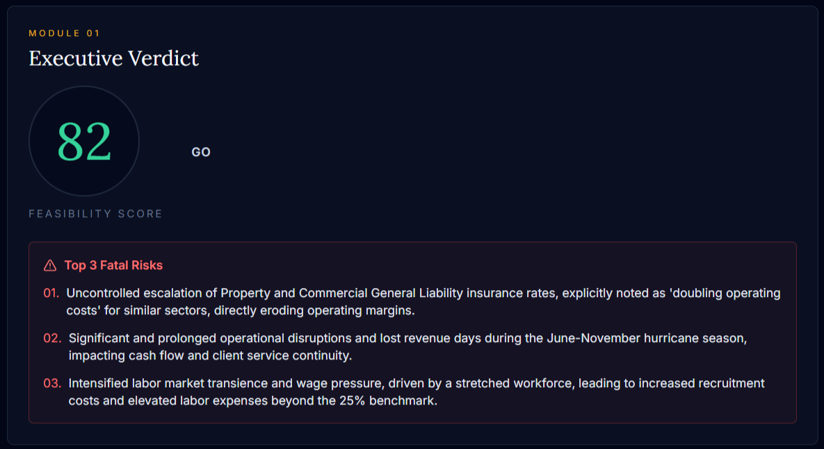Click the insurance rates escalation risk text

(423, 302)
